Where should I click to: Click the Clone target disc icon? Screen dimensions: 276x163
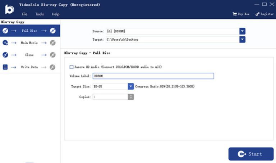tap(53, 55)
